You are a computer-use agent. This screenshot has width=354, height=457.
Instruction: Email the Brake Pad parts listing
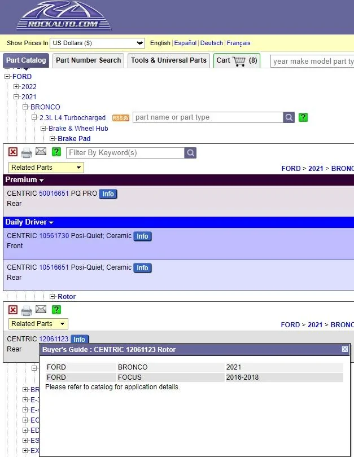41,151
